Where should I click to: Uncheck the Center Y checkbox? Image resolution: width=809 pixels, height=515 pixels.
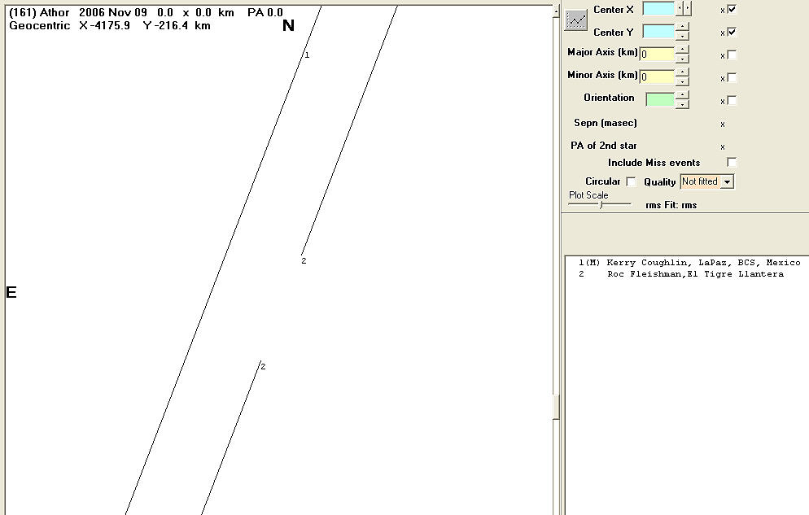click(732, 32)
